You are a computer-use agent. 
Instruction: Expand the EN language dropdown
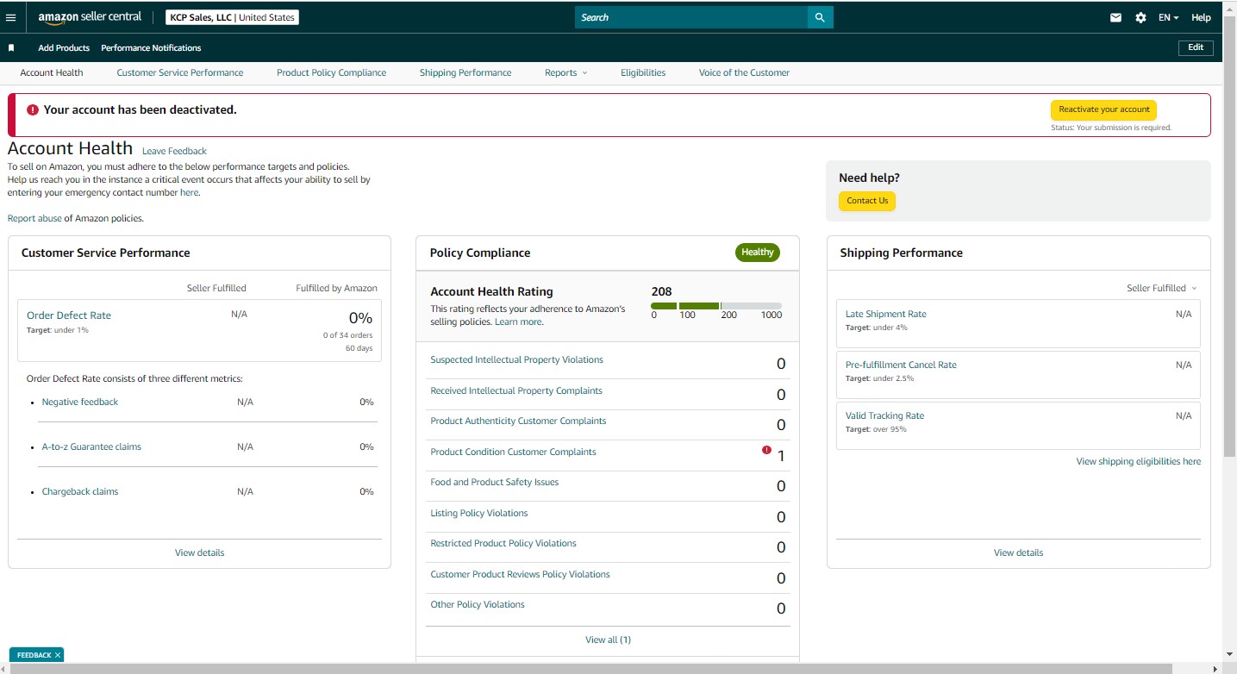click(x=1168, y=17)
